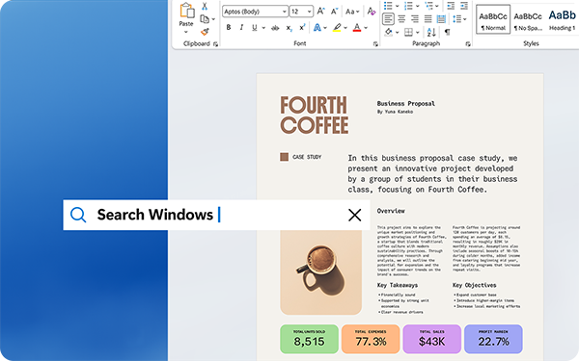Click the 8,515 total units sold card
The width and height of the screenshot is (579, 361).
[x=310, y=339]
